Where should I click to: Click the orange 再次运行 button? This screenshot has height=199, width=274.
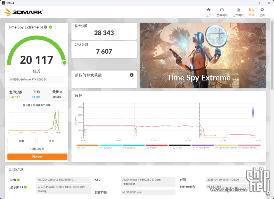pyautogui.click(x=37, y=157)
